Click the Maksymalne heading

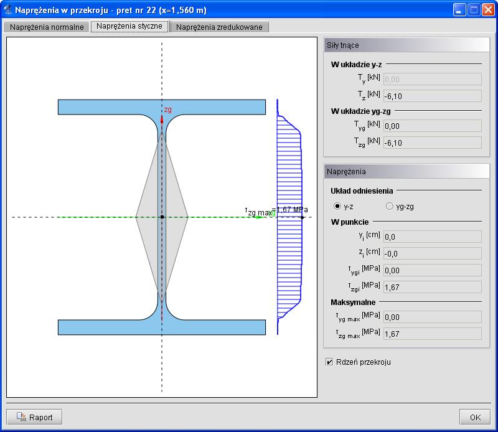tap(353, 303)
